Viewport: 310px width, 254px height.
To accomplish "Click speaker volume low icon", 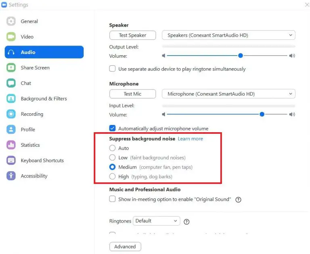I will pos(163,56).
